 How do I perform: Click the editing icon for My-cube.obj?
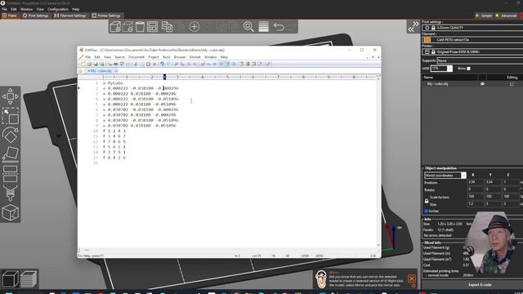pyautogui.click(x=512, y=84)
